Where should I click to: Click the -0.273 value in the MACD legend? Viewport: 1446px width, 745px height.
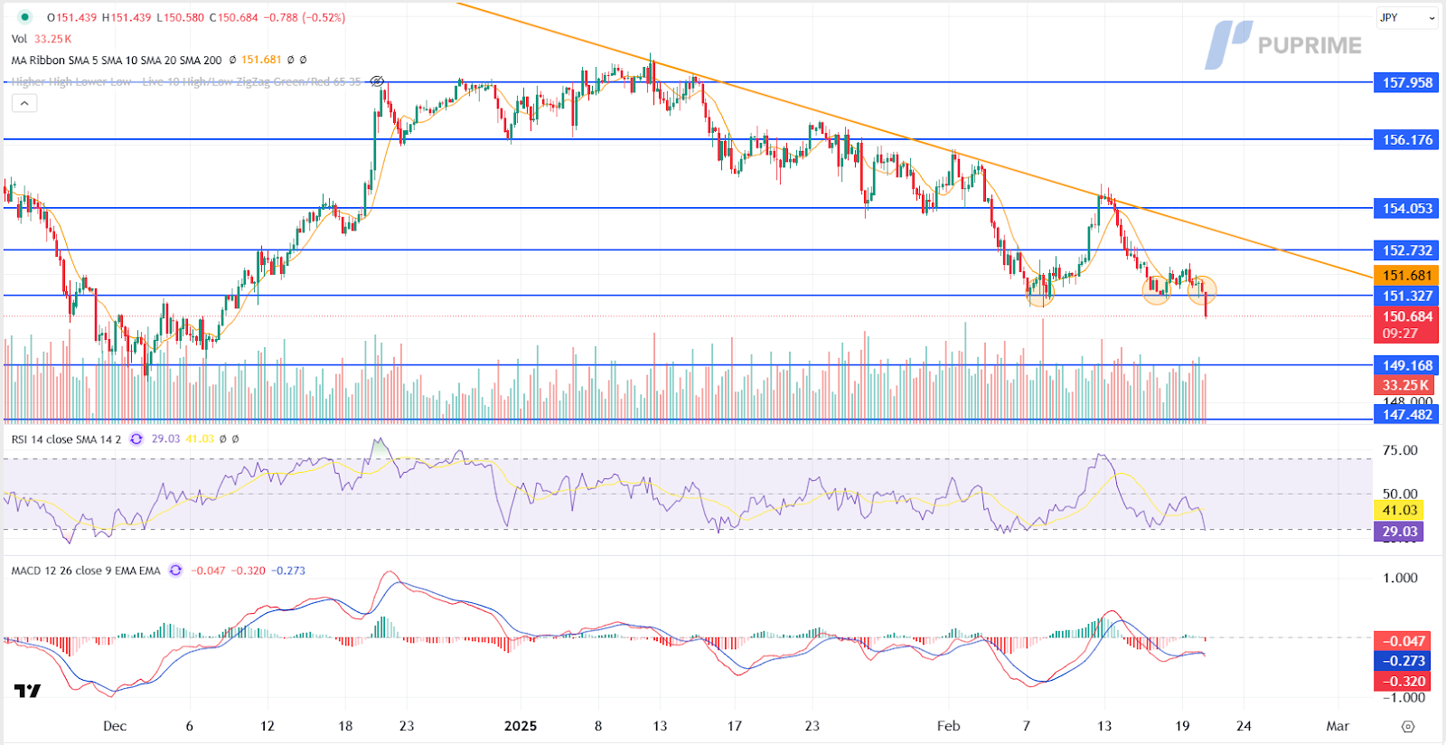click(x=289, y=571)
